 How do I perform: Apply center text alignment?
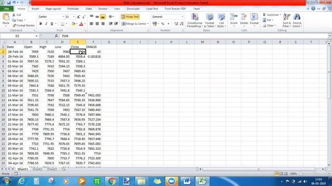tap(97, 24)
